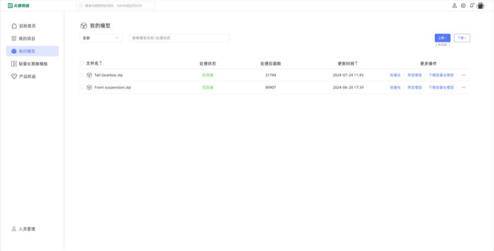494x251 pixels.
Task: Check the box for Front suspension.stp
Action: (82, 88)
